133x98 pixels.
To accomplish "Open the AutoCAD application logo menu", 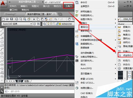I will pyautogui.click(x=3, y=3).
